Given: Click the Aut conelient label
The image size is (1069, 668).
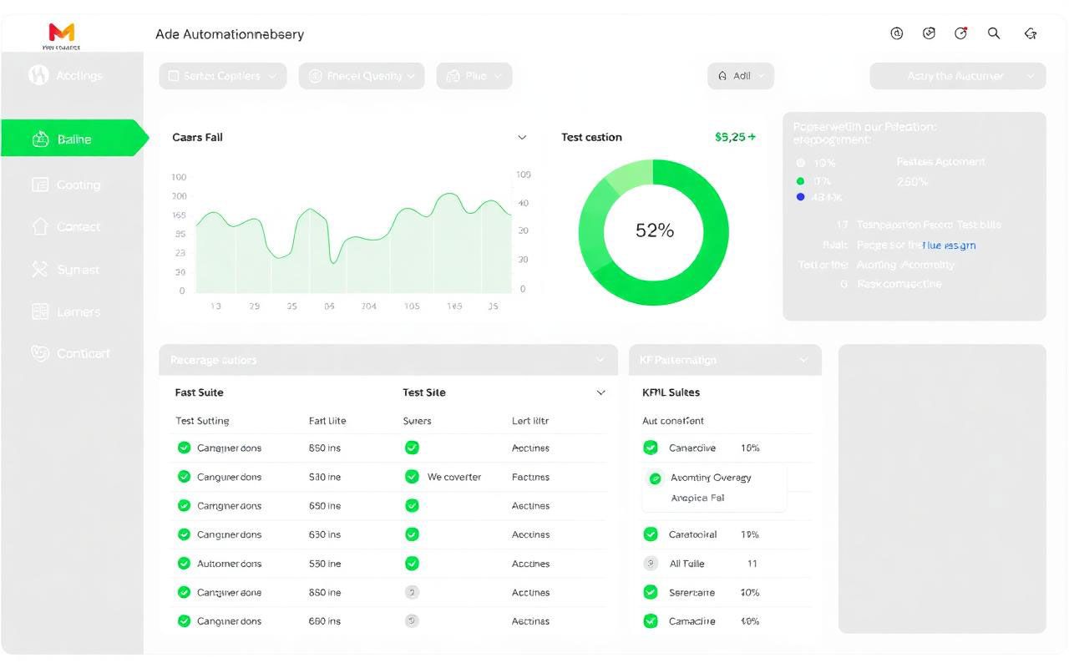Looking at the screenshot, I should (x=672, y=421).
